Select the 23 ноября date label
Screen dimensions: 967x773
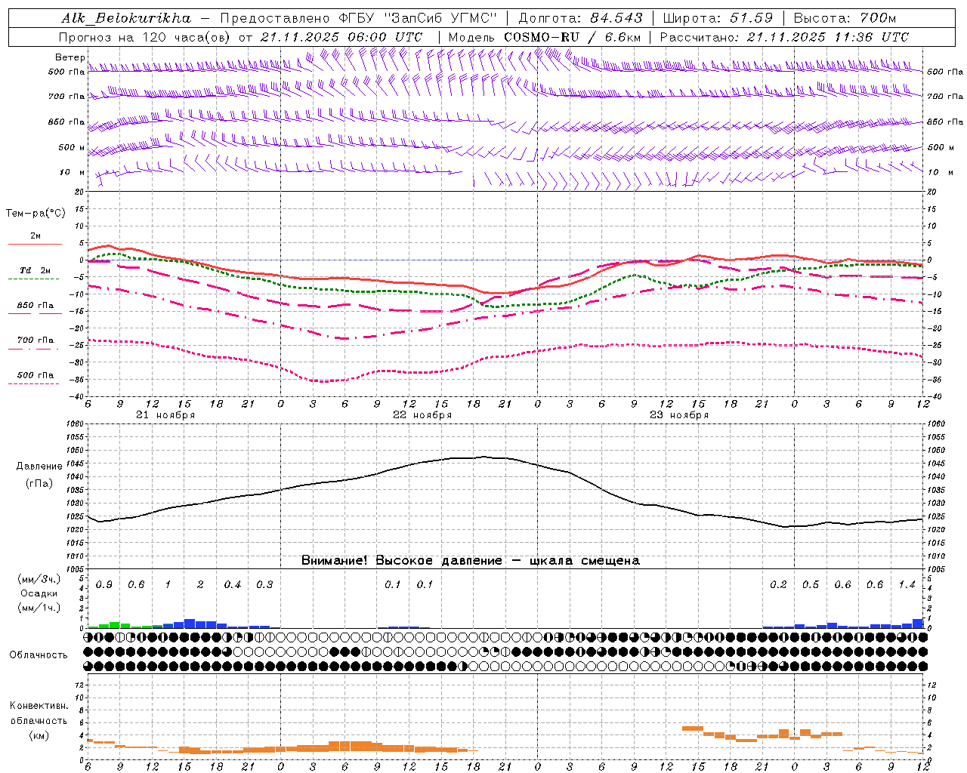(x=679, y=415)
